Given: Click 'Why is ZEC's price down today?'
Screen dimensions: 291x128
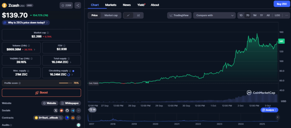Looking at the screenshot, I should [26, 23].
